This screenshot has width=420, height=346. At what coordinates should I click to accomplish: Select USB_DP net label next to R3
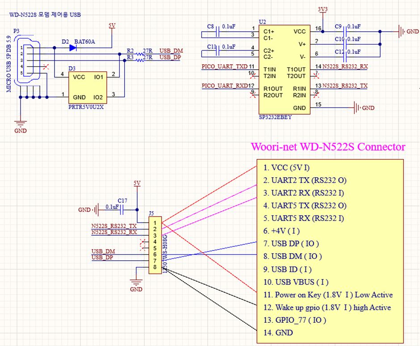coord(170,57)
